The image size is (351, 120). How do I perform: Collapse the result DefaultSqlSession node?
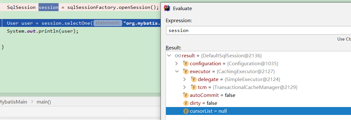pos(169,55)
